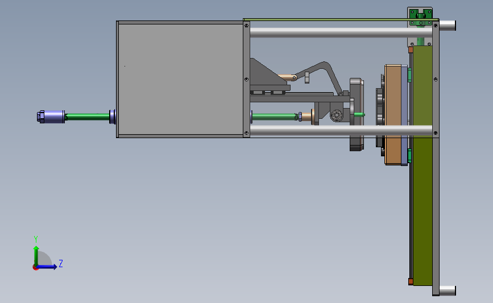The image size is (493, 303).
Task: Select the lower long silver guide rod
Action: 341,130
